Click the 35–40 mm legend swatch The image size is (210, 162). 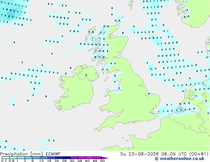pos(82,158)
